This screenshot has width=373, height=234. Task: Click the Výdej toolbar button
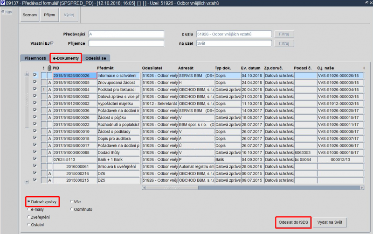(69, 15)
